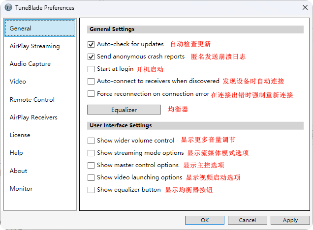313x230 pixels.
Task: Click the Cancel button
Action: (x=248, y=220)
